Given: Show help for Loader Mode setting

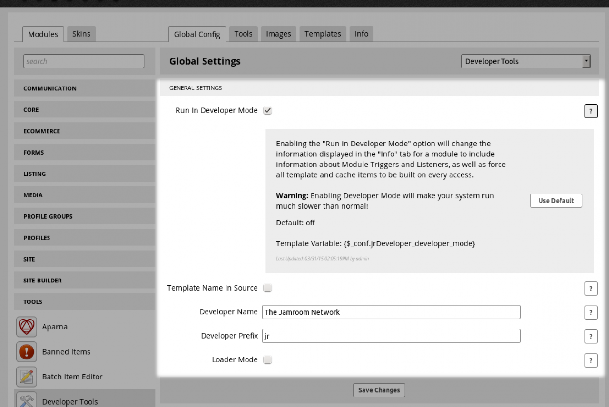Looking at the screenshot, I should tap(590, 360).
